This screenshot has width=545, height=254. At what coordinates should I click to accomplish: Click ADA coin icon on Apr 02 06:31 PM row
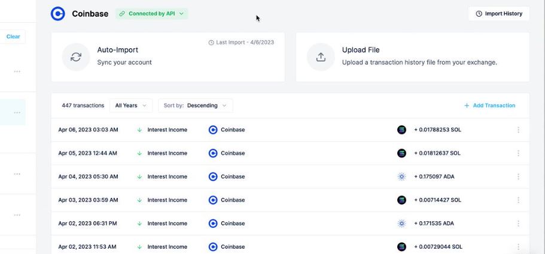point(402,224)
